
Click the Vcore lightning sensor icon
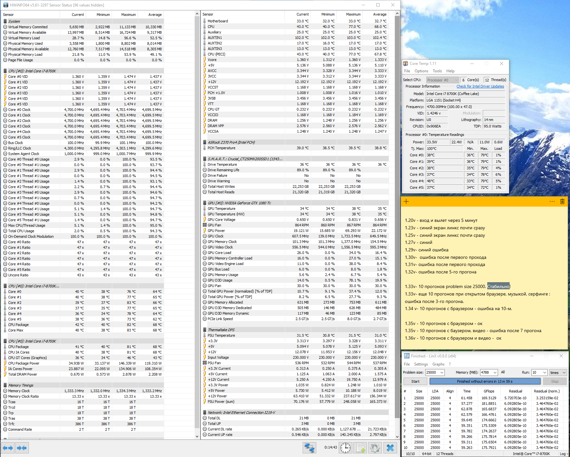pyautogui.click(x=205, y=60)
